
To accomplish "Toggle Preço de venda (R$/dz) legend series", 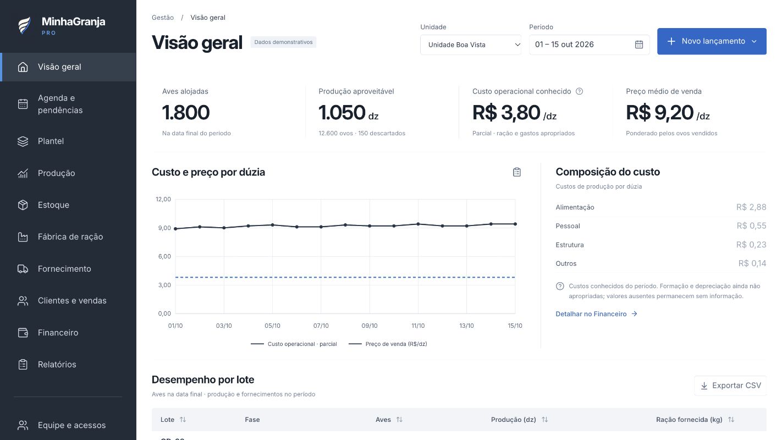I will [x=388, y=344].
